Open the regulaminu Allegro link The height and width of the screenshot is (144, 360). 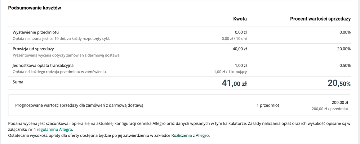pos(54,130)
